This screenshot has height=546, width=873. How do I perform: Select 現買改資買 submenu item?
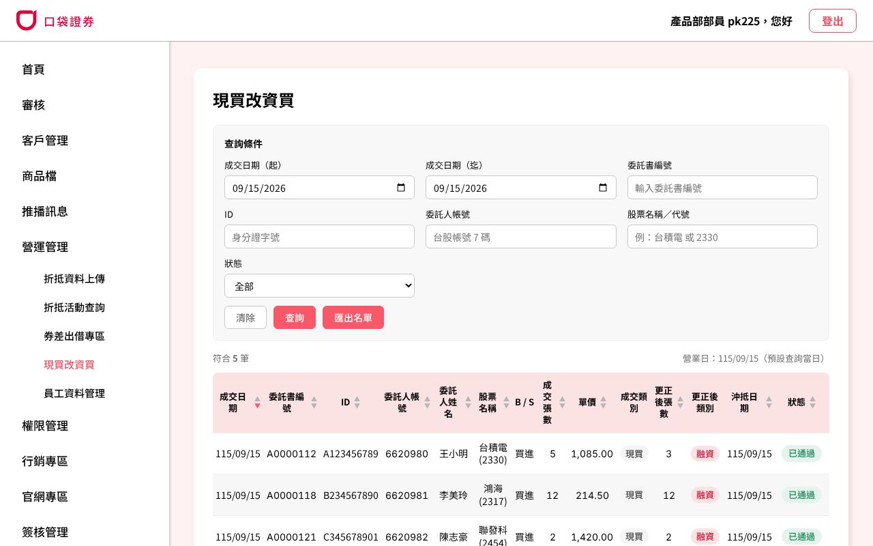69,364
